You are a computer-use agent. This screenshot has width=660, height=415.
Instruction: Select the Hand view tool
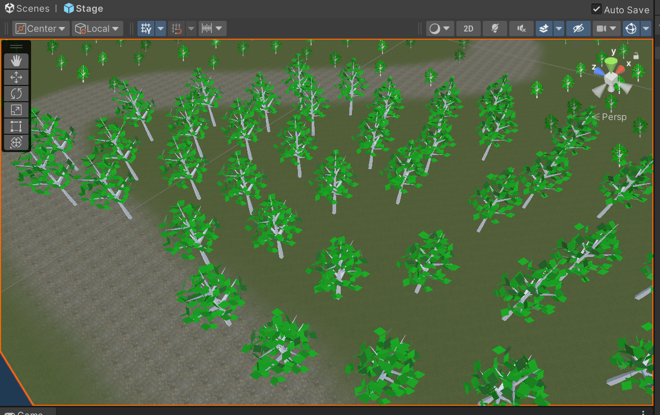coord(16,61)
